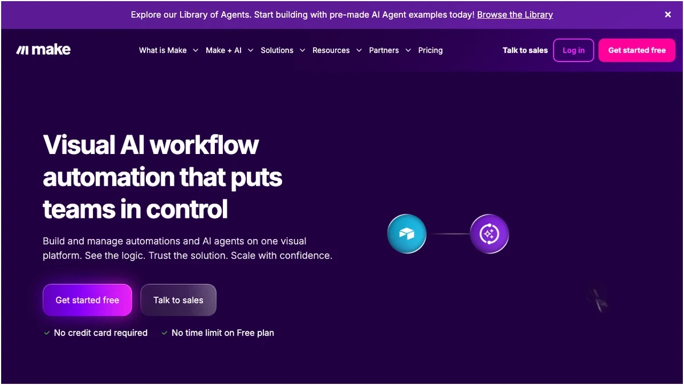Screen dimensions: 684x385
Task: Click the Log in button
Action: tap(573, 50)
